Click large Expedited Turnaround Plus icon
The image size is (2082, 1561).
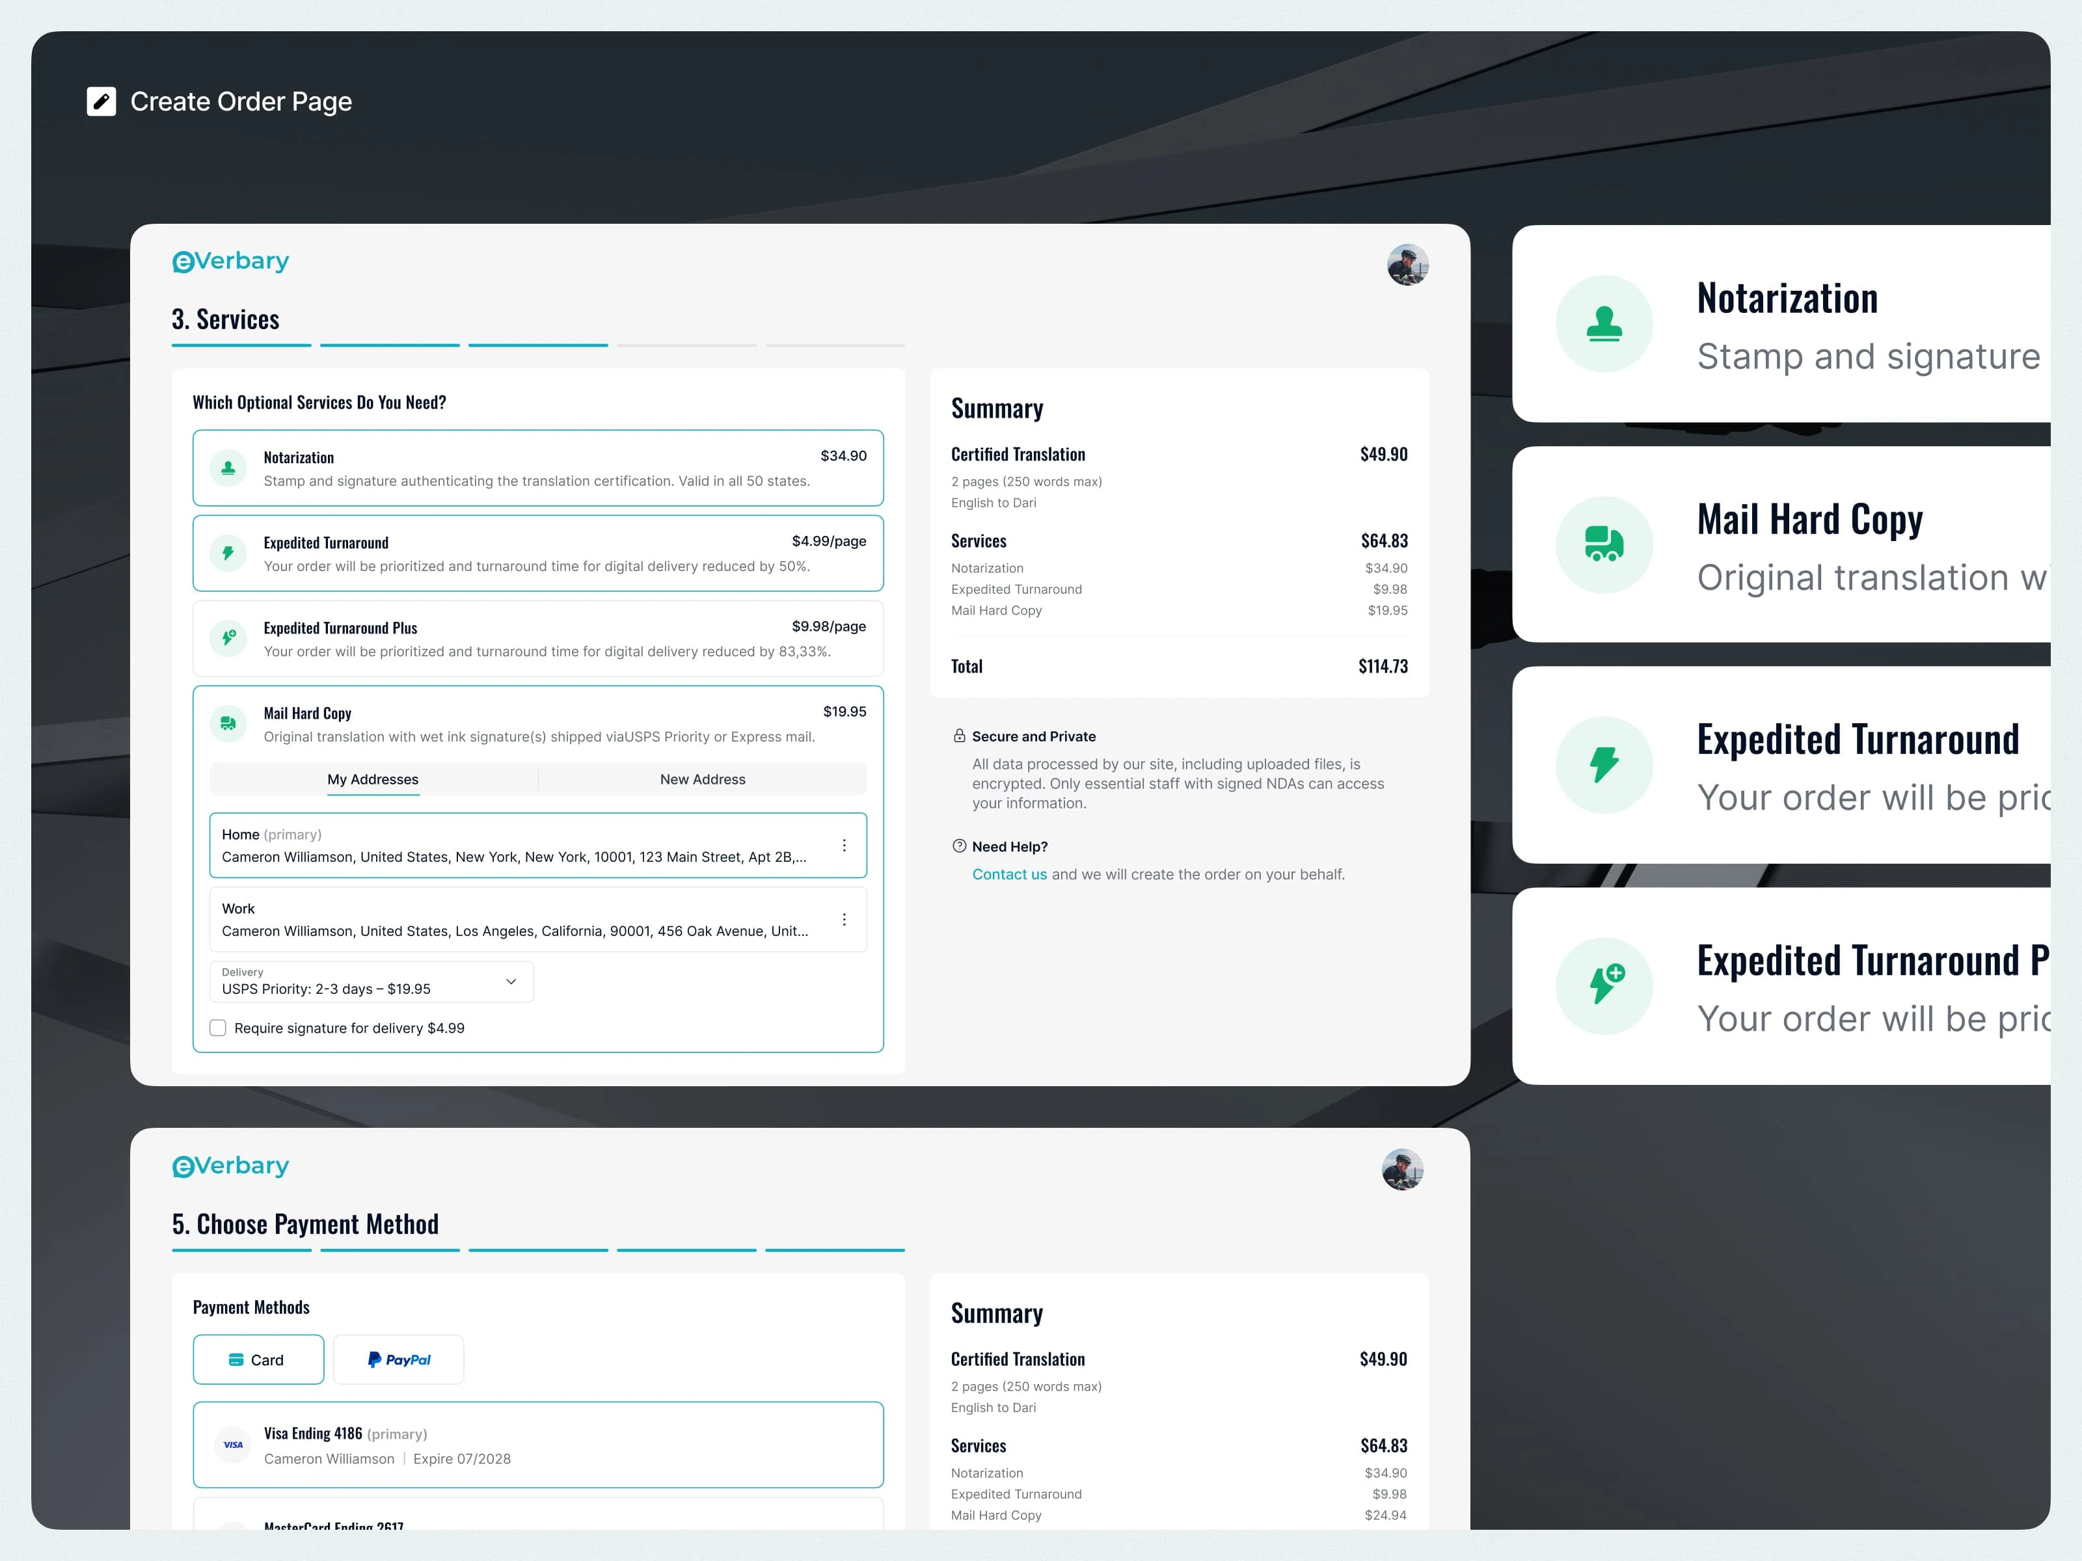(x=1604, y=986)
